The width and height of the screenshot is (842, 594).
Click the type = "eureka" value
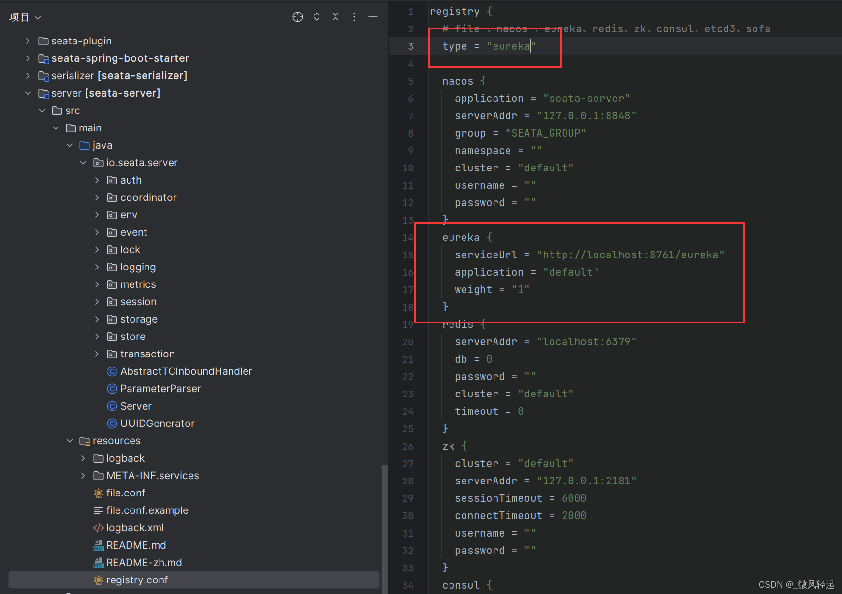coord(511,46)
